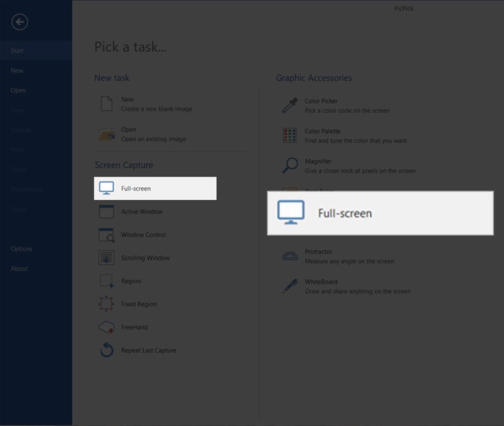Viewport: 504px width, 426px height.
Task: Select the Scrolling Window capture icon
Action: (106, 258)
